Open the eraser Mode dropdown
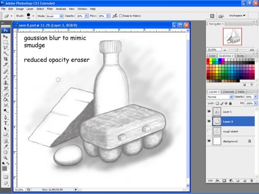The image size is (259, 194). [x=61, y=16]
